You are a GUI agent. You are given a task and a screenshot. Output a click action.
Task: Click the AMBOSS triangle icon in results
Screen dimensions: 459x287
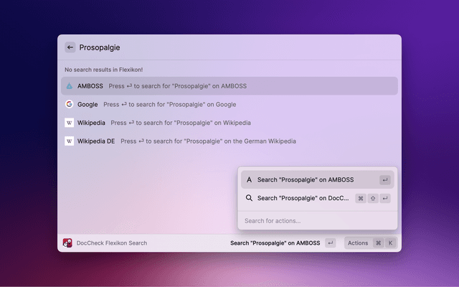coord(70,86)
